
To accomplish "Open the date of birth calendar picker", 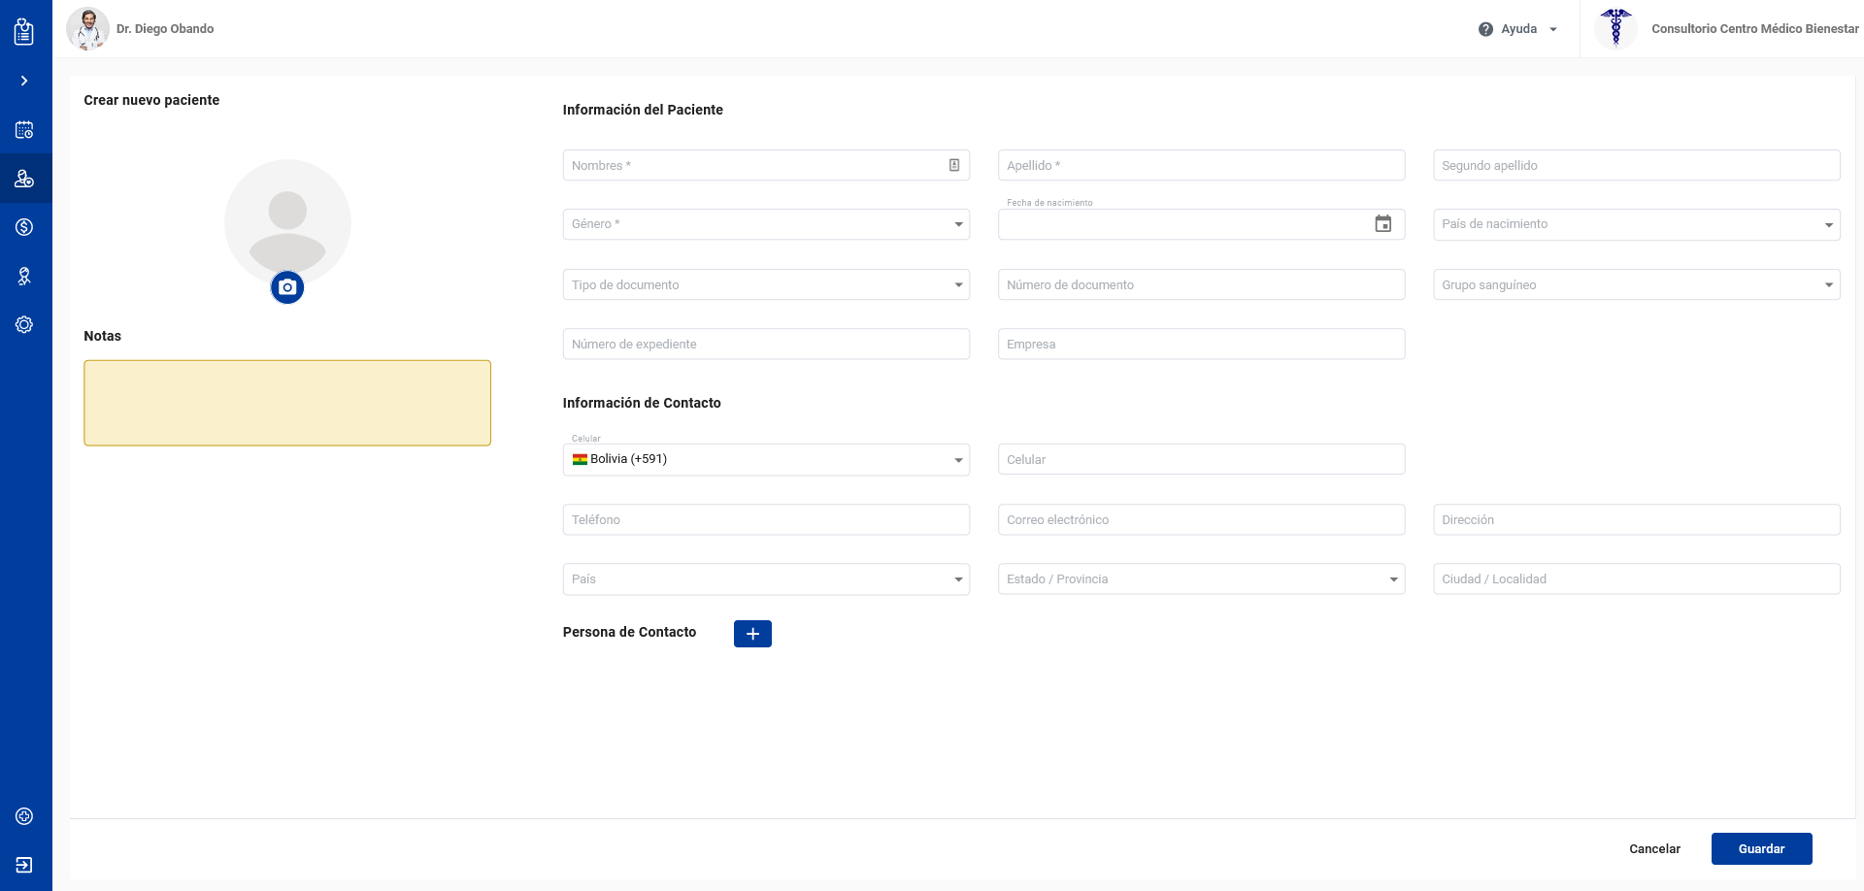I will pos(1382,224).
